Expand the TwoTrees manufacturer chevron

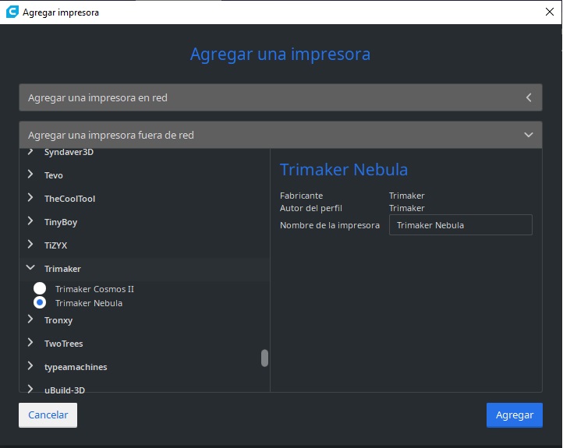30,344
